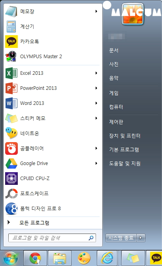Open 제어판 (Control Panel) menu item
The width and height of the screenshot is (162, 266).
[116, 122]
